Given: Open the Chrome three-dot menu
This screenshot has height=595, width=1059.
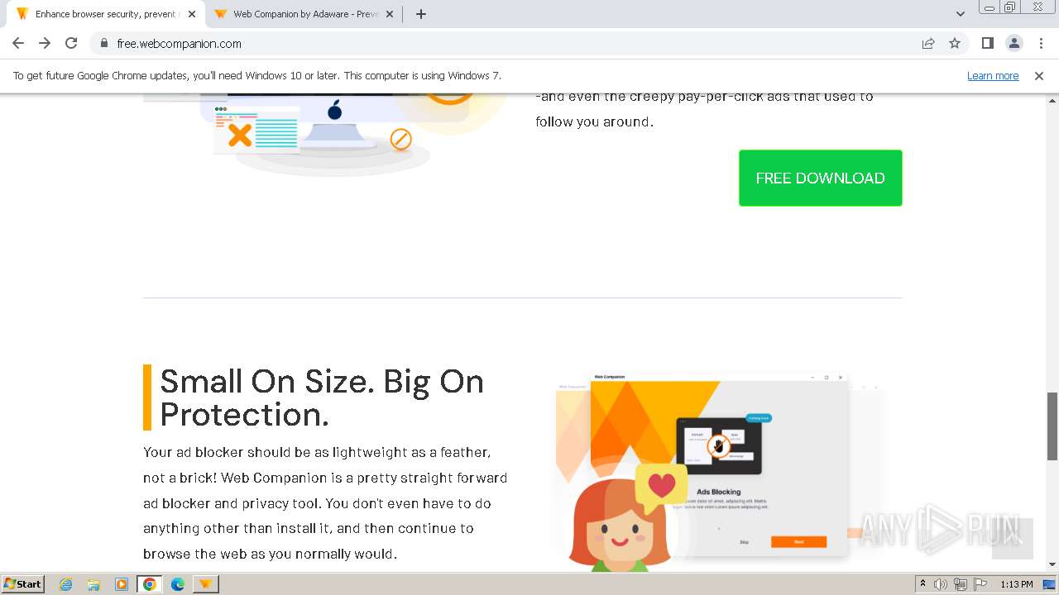Looking at the screenshot, I should click(x=1041, y=43).
